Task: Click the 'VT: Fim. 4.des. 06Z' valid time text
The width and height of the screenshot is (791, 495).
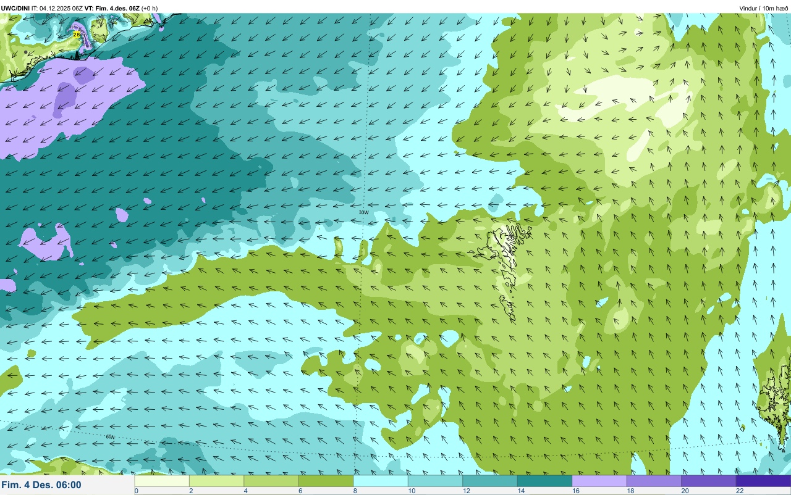Action: [112, 8]
